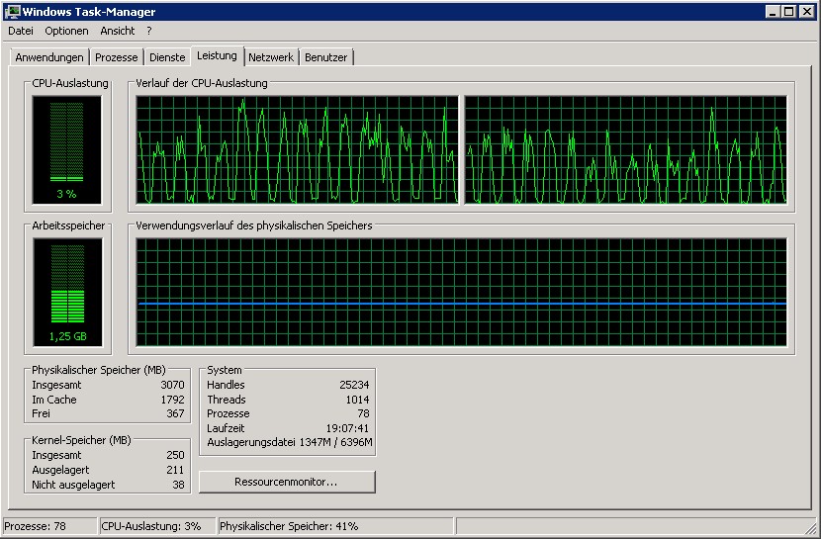Image resolution: width=821 pixels, height=539 pixels.
Task: Open the ? help menu
Action: pos(149,31)
